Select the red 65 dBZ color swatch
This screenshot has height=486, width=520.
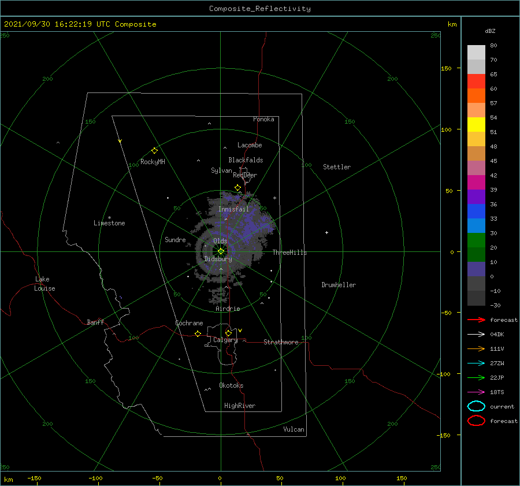pyautogui.click(x=476, y=81)
